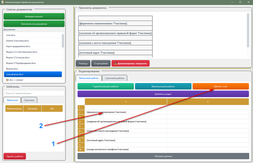This screenshot has width=253, height=163.
Task: Click column header '1' in table
Action: click(x=126, y=102)
